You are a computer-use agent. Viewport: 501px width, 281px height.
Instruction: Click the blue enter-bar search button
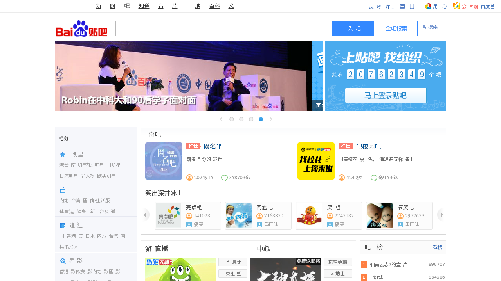point(353,28)
